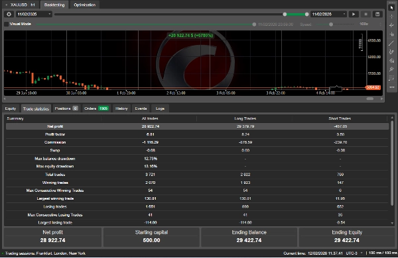The image size is (398, 258).
Task: Select the seventh chart toolbar drawing tool
Action: 391,61
